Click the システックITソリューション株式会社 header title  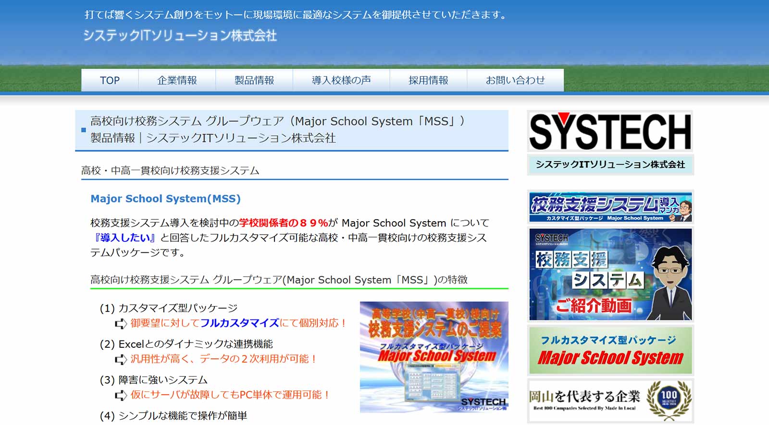coord(180,35)
